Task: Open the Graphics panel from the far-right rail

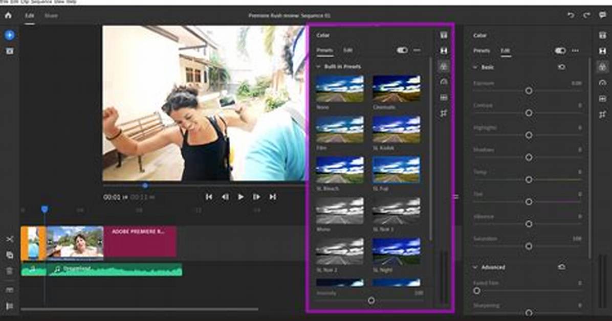Action: pyautogui.click(x=603, y=35)
